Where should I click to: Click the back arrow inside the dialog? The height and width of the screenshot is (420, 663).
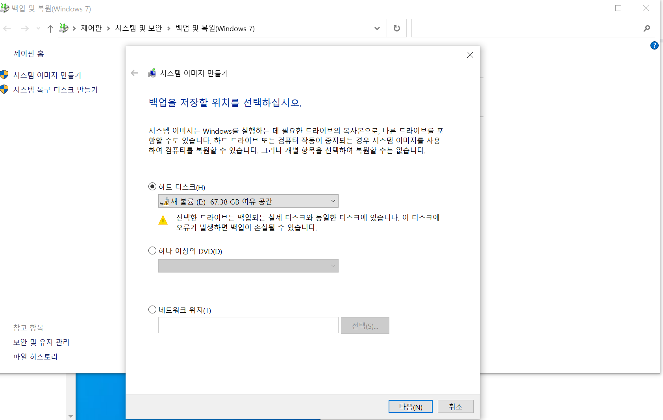tap(134, 73)
